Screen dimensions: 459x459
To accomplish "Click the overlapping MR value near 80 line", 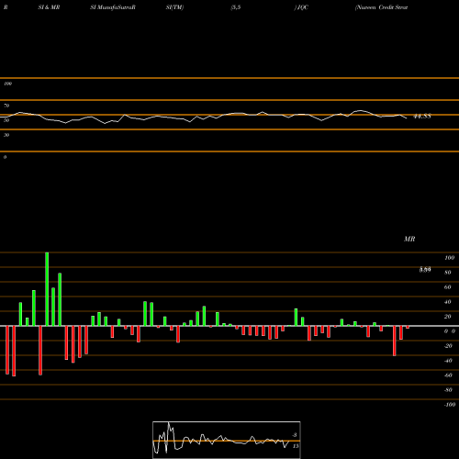I will pyautogui.click(x=425, y=270).
